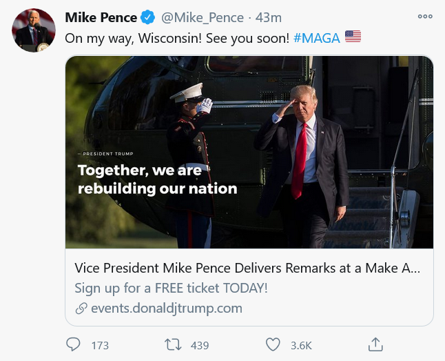This screenshot has width=445, height=361.
Task: Open the share tweet icon
Action: click(x=375, y=344)
